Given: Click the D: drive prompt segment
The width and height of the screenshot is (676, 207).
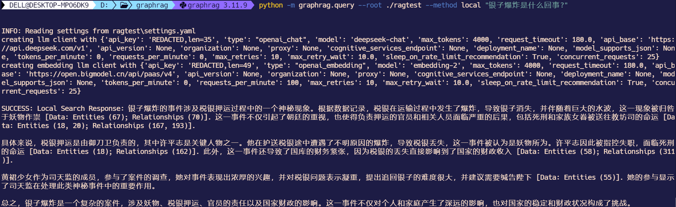Looking at the screenshot, I should (104, 5).
